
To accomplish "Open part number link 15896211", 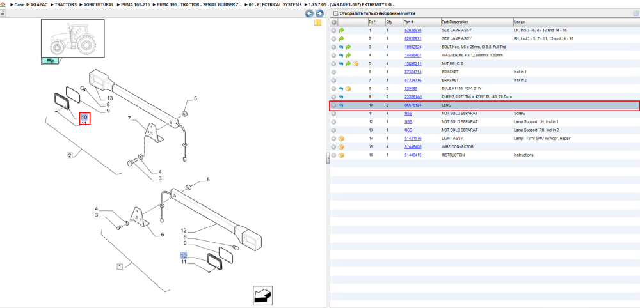I will point(413,63).
